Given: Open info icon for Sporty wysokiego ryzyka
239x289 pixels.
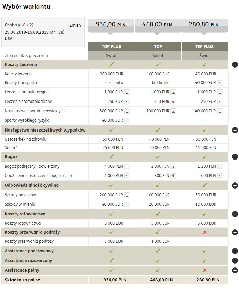Looking at the screenshot, I should tap(127, 121).
